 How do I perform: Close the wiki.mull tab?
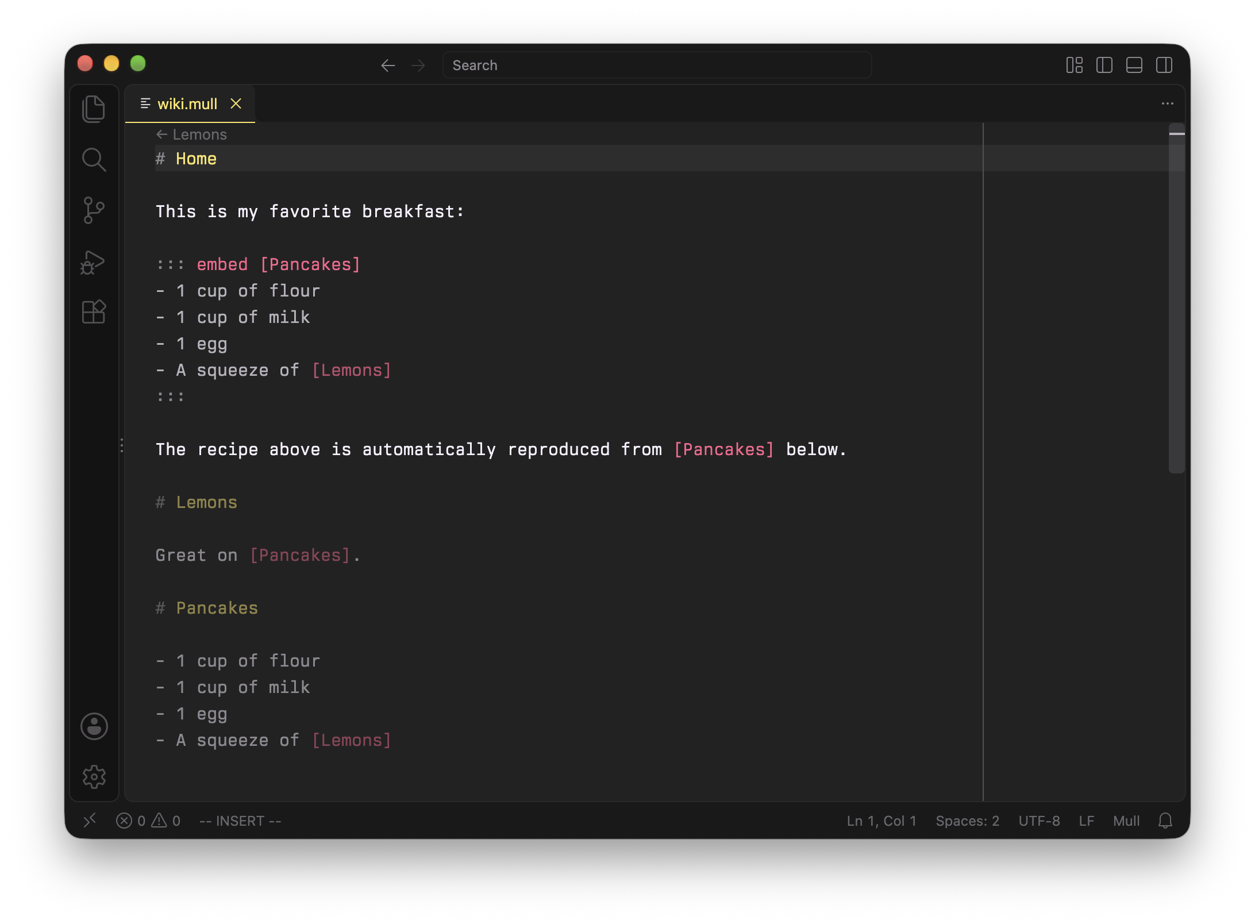click(236, 103)
